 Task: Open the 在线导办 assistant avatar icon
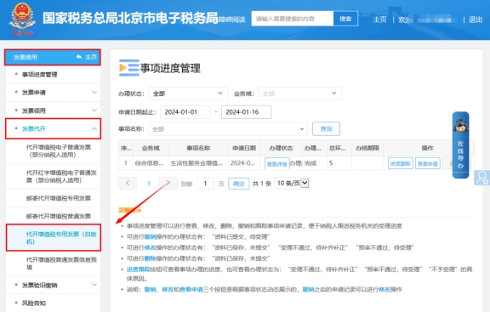click(460, 126)
